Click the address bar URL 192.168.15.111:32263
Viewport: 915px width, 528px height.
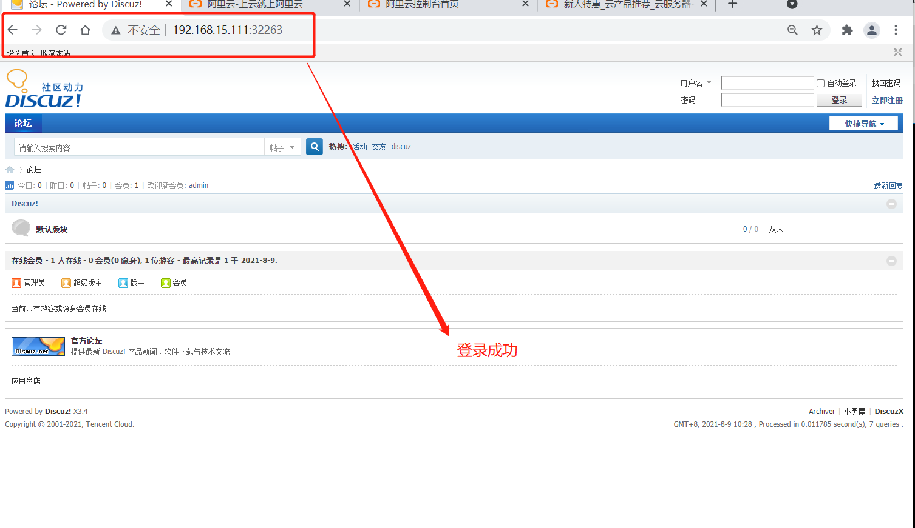click(x=228, y=30)
